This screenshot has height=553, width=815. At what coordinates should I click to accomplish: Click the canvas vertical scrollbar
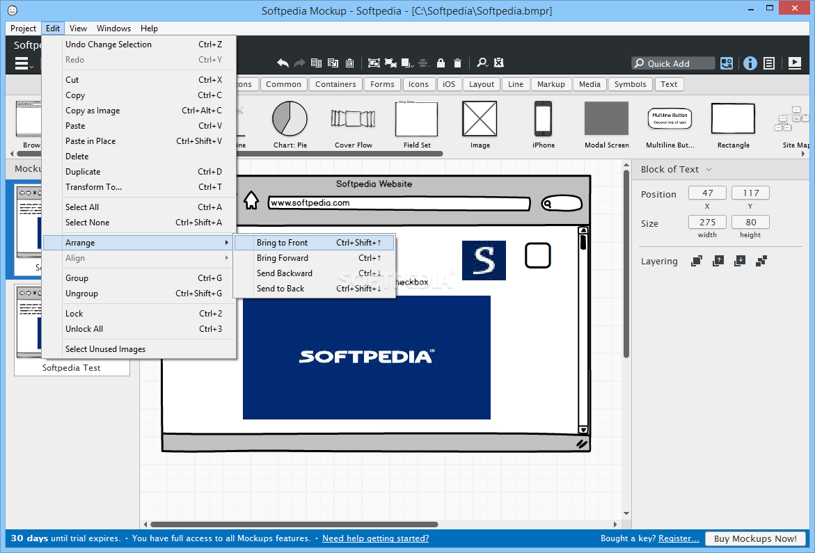pyautogui.click(x=626, y=263)
